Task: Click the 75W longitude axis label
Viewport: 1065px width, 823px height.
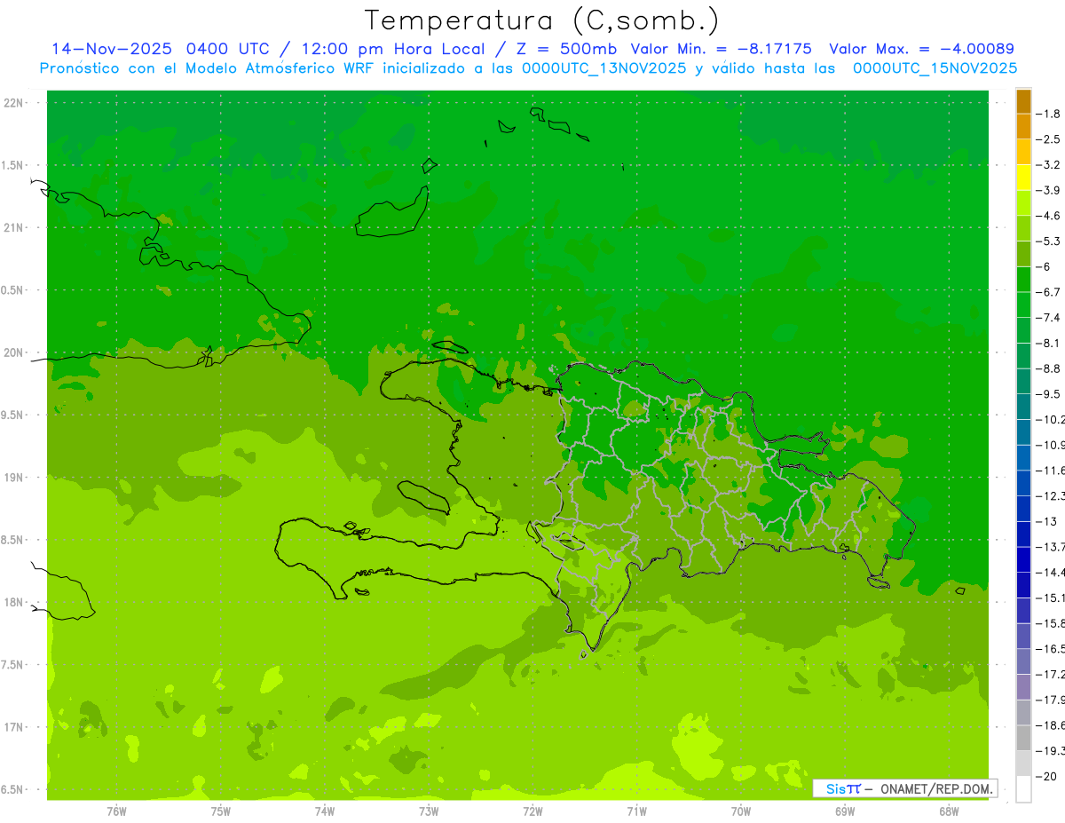Action: click(x=221, y=811)
